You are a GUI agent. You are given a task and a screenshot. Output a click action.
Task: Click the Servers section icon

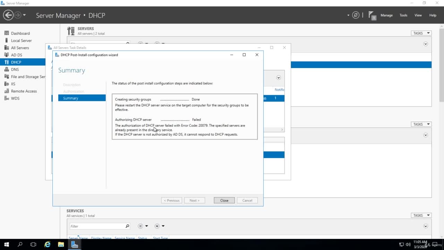[71, 31]
